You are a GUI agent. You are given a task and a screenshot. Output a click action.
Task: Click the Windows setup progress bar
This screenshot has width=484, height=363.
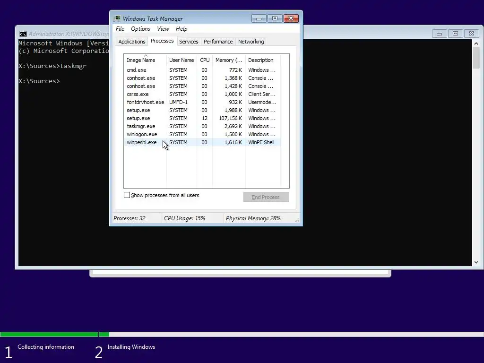click(242, 334)
